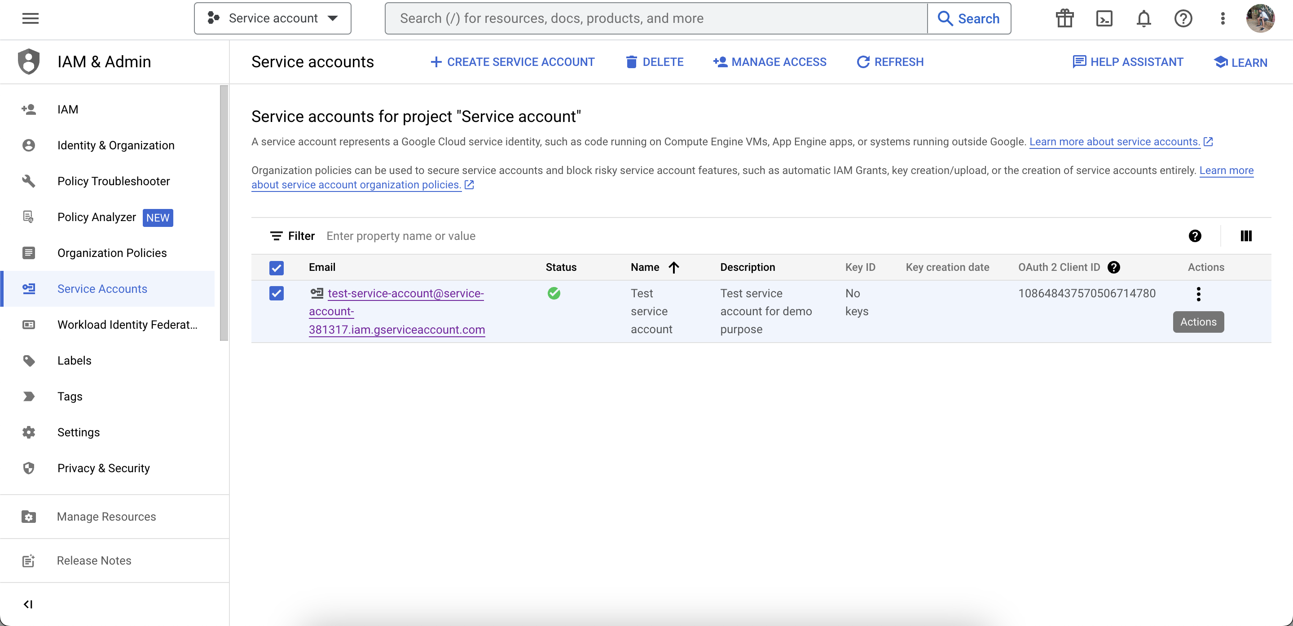The height and width of the screenshot is (626, 1293).
Task: Refresh the service accounts list
Action: pos(890,61)
